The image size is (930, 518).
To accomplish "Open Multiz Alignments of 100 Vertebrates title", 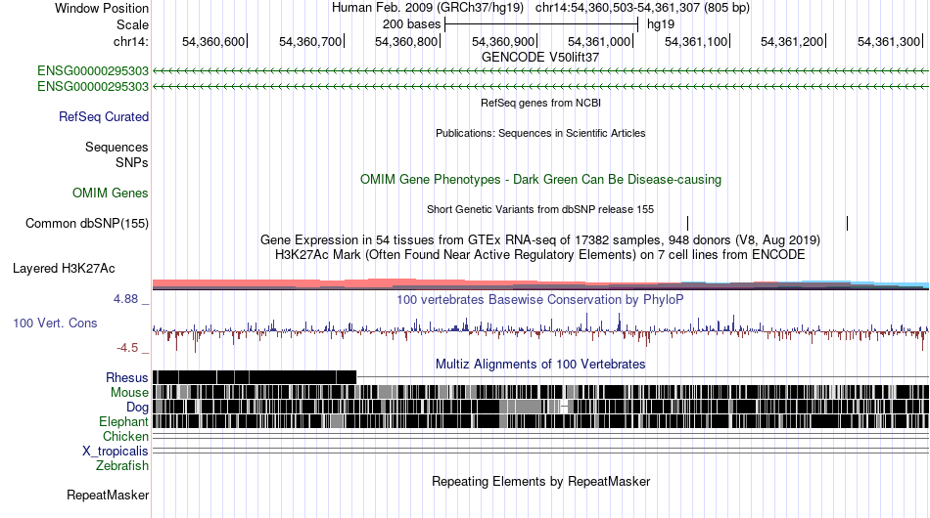I will click(540, 365).
